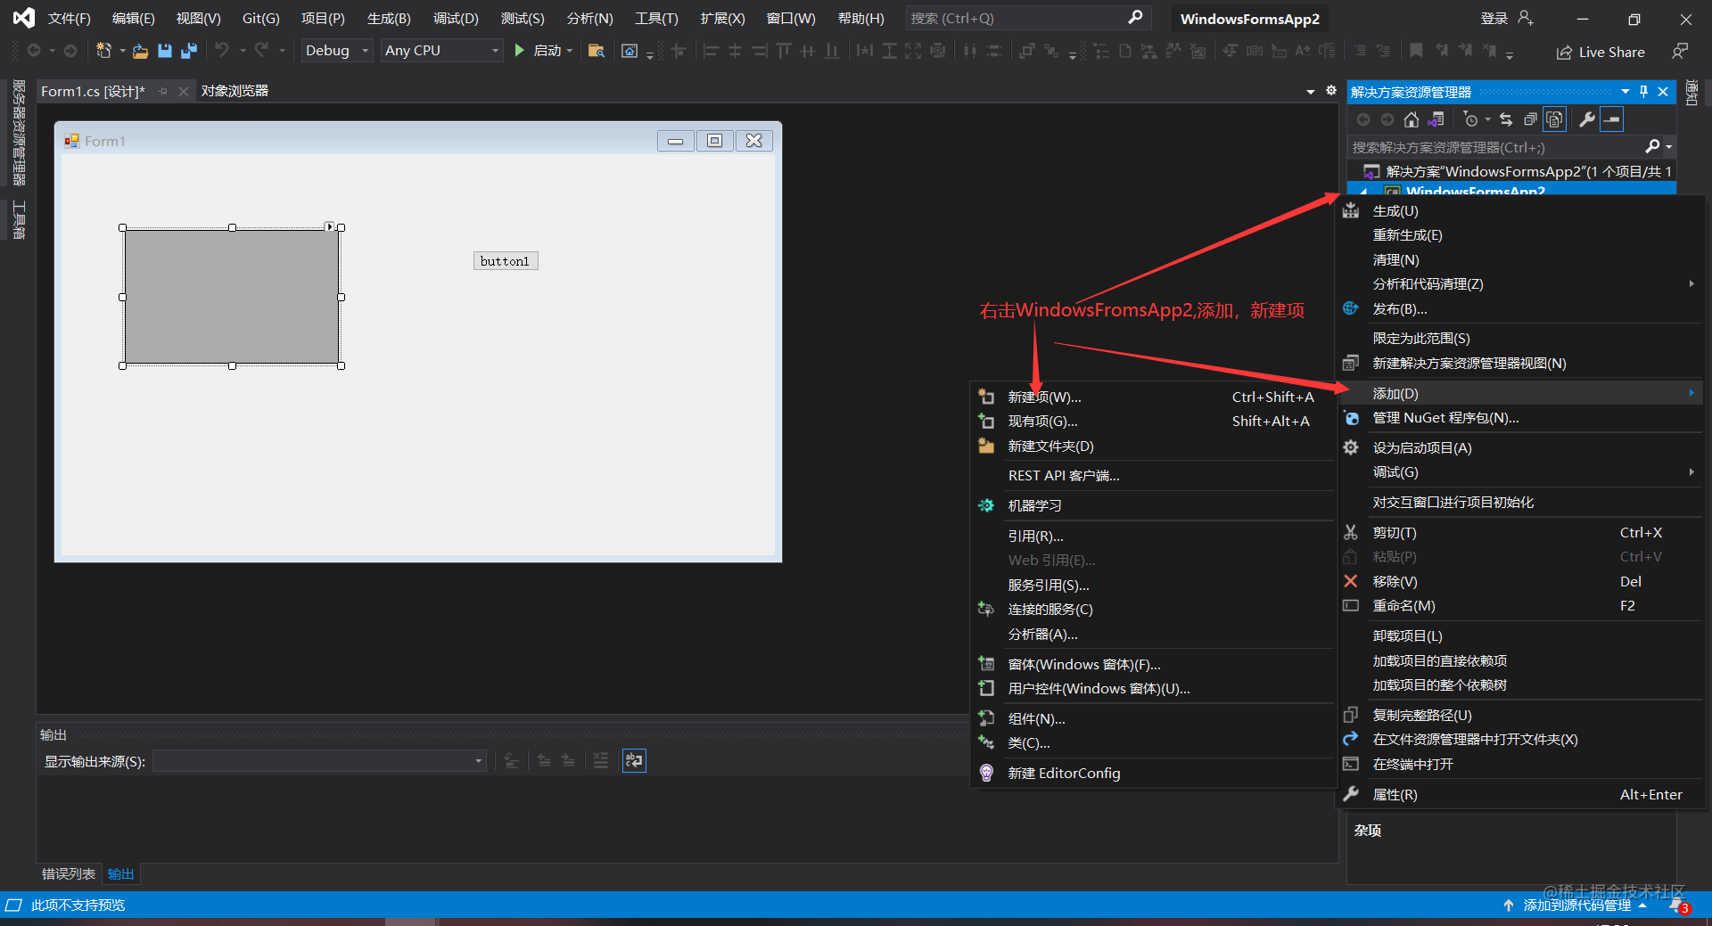Open the output source combo box
1712x926 pixels.
tap(319, 761)
